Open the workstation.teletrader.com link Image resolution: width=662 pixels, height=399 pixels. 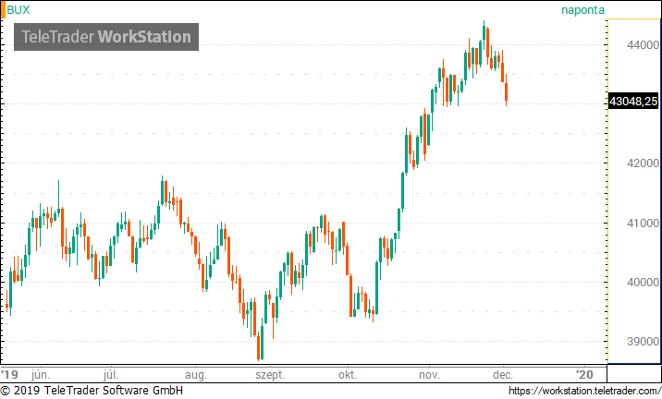tap(585, 391)
